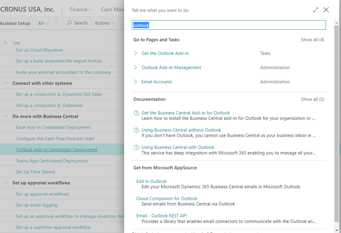Click the search pane vertical scrollbar thumb
Screen dimensions: 341x233
click(x=337, y=123)
